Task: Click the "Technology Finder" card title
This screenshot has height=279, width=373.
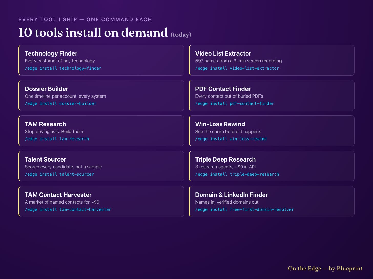Action: (x=51, y=53)
